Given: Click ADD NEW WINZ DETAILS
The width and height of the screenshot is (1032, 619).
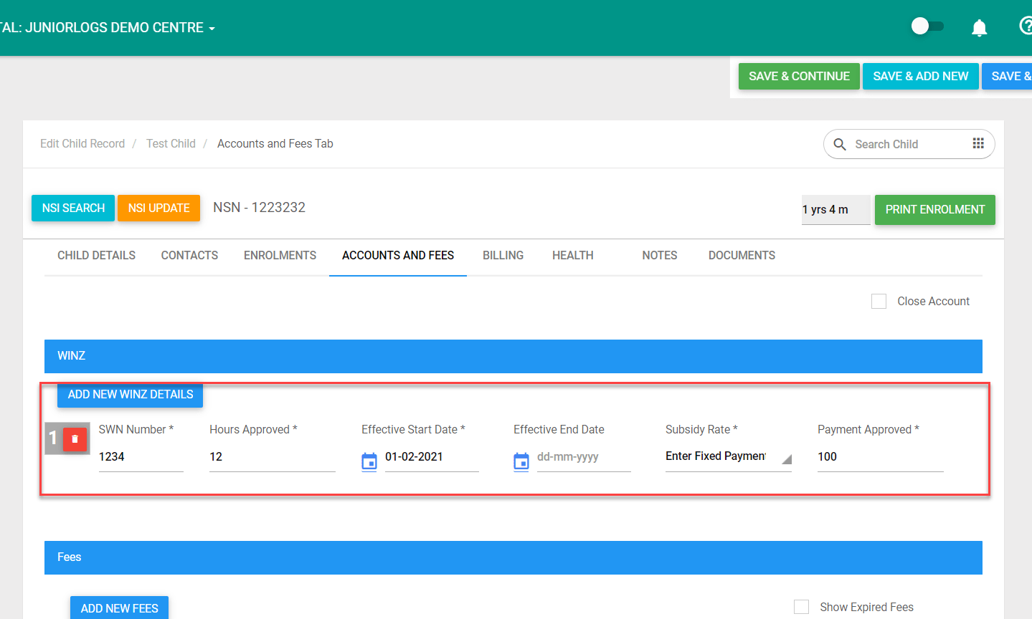Looking at the screenshot, I should [x=130, y=394].
